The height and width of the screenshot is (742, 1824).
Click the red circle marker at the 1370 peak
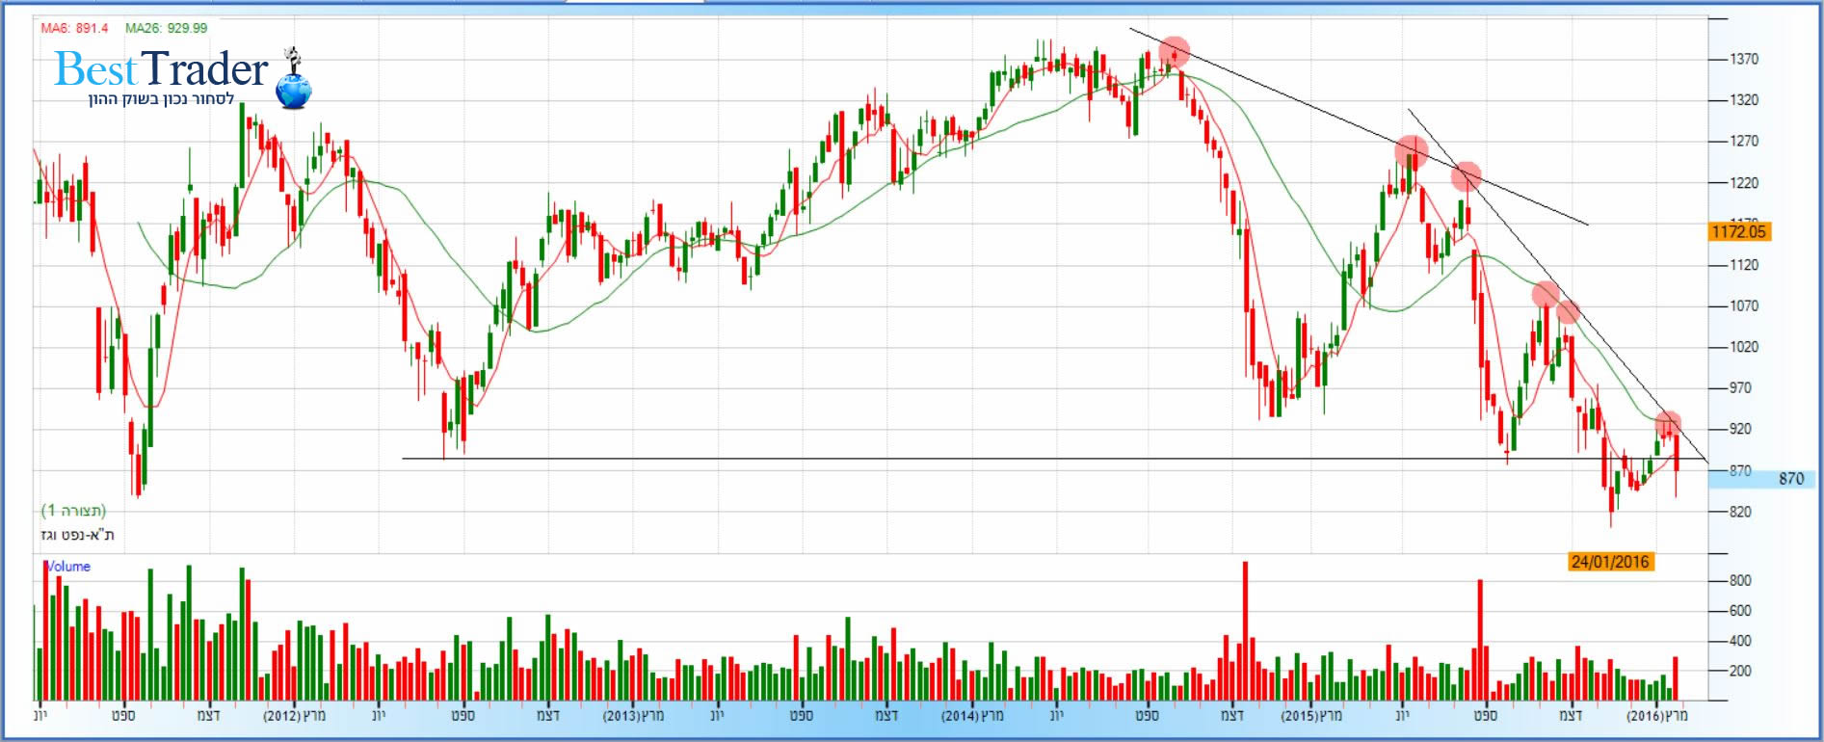tap(1174, 51)
